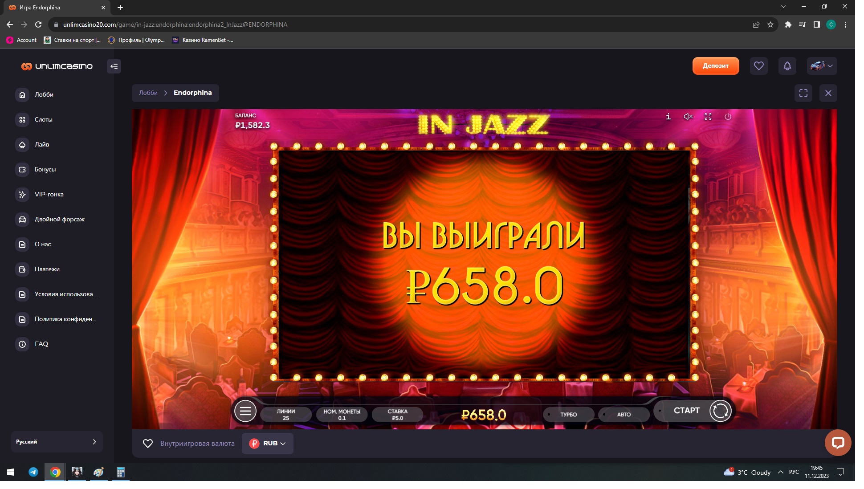Screen dimensions: 864x489
Task: Open the game info icon
Action: point(668,117)
